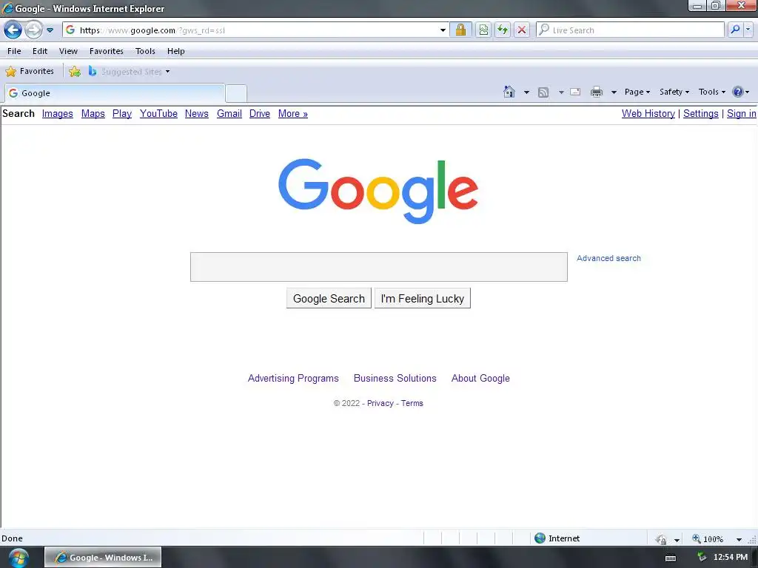Click the blue Help question mark icon
Image resolution: width=758 pixels, height=568 pixels.
click(x=738, y=92)
